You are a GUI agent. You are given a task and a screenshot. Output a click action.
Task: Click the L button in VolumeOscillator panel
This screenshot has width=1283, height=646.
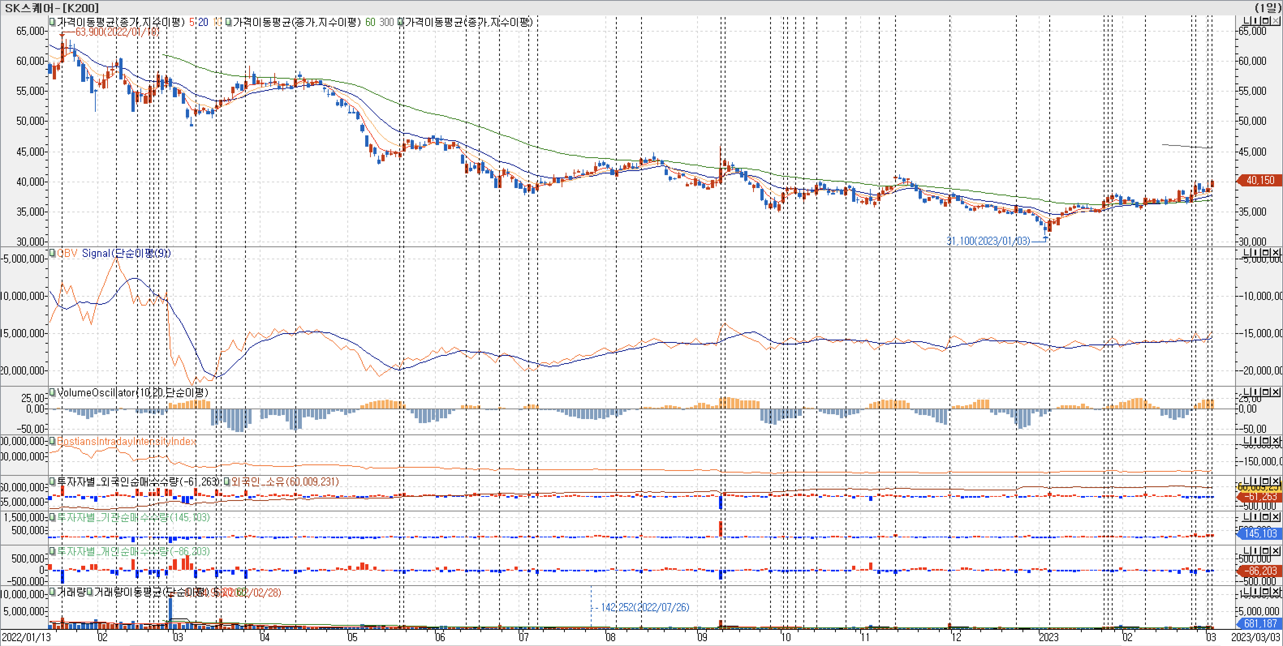pyautogui.click(x=1246, y=392)
